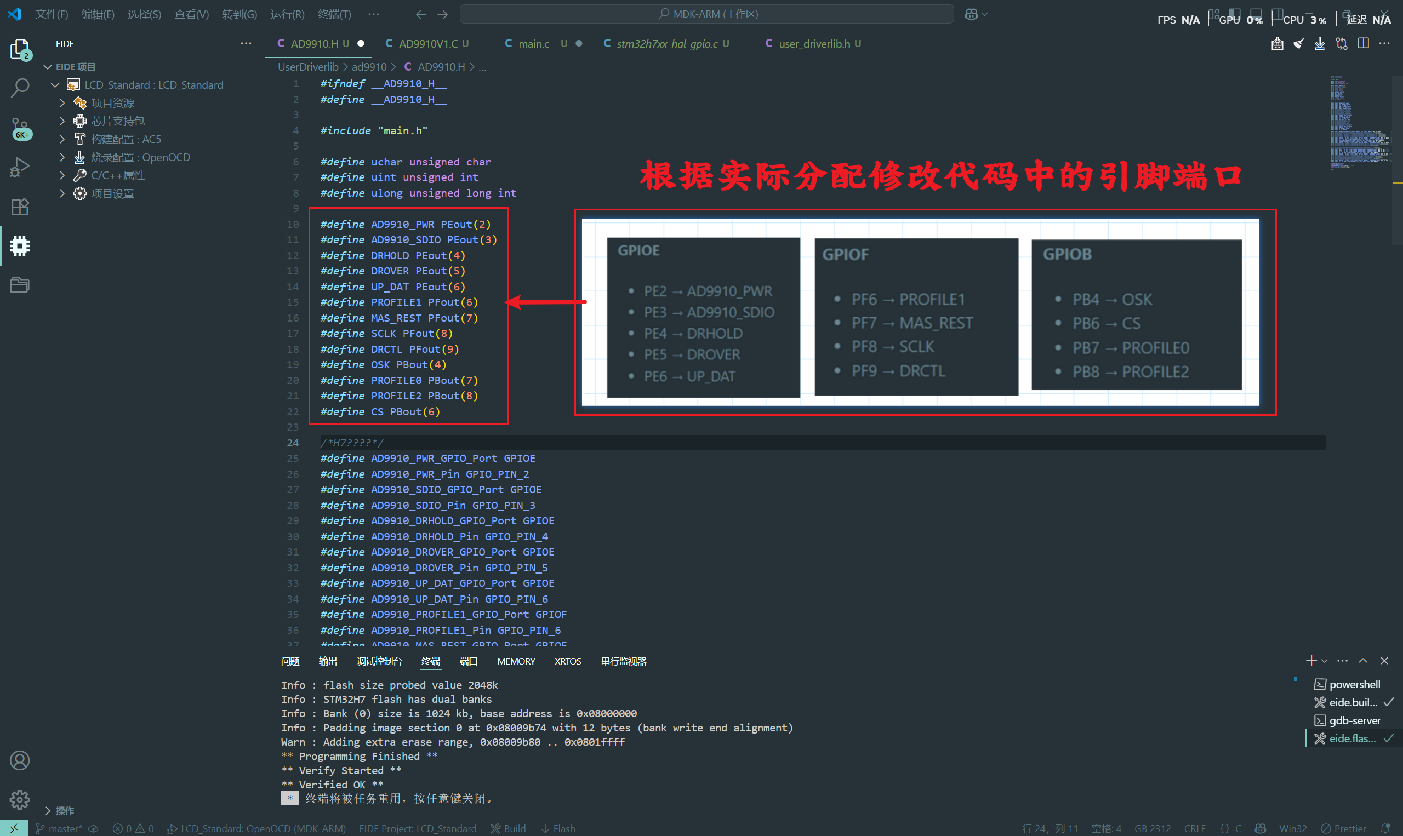Open the EIDE chip icon in activity bar
The width and height of the screenshot is (1403, 836).
[x=20, y=245]
